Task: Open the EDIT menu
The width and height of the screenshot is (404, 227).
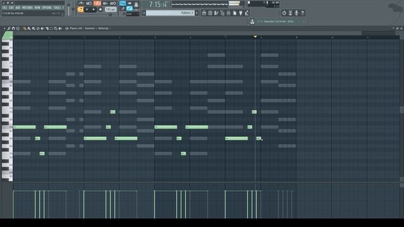Action: (x=11, y=8)
